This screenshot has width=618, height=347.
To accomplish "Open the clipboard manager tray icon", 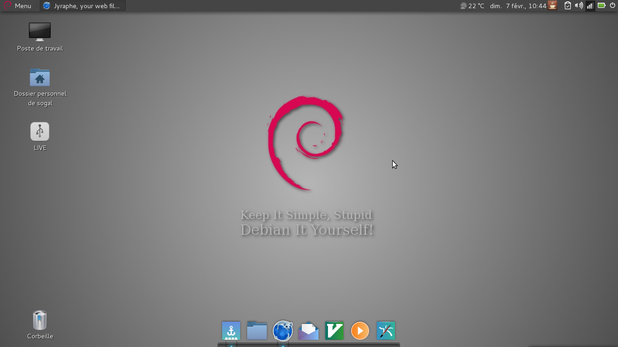I will coord(567,6).
